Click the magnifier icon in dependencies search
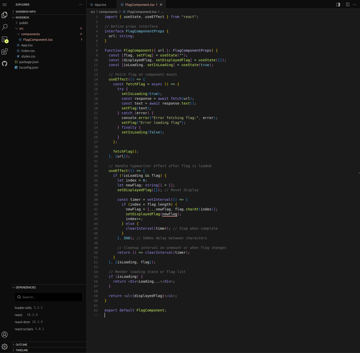 (19, 297)
